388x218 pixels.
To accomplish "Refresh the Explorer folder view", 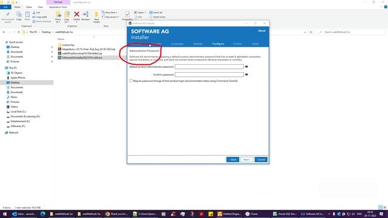I will pos(311,32).
